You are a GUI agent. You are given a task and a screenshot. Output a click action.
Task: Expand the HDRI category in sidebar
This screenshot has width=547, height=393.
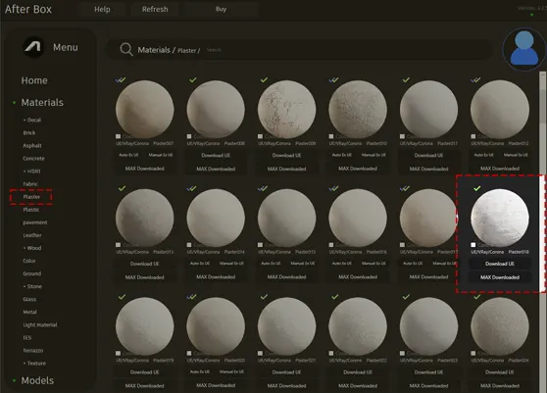coord(31,172)
